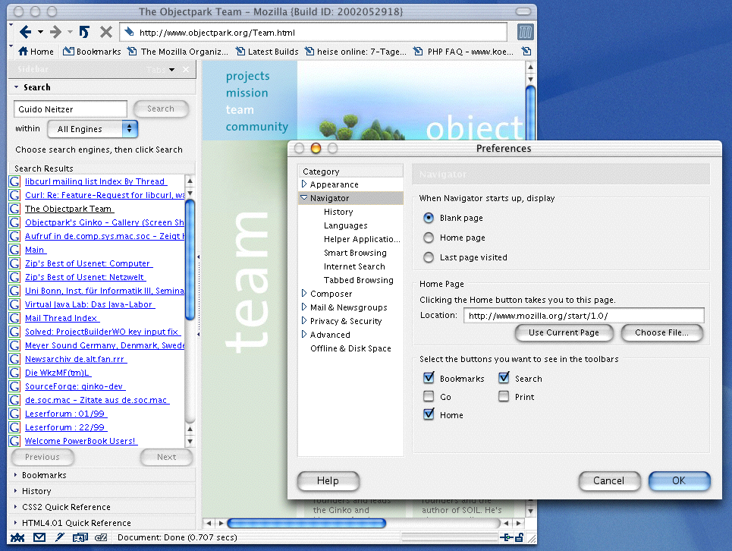Image resolution: width=732 pixels, height=551 pixels.
Task: Stop loading with the X icon
Action: coord(106,32)
